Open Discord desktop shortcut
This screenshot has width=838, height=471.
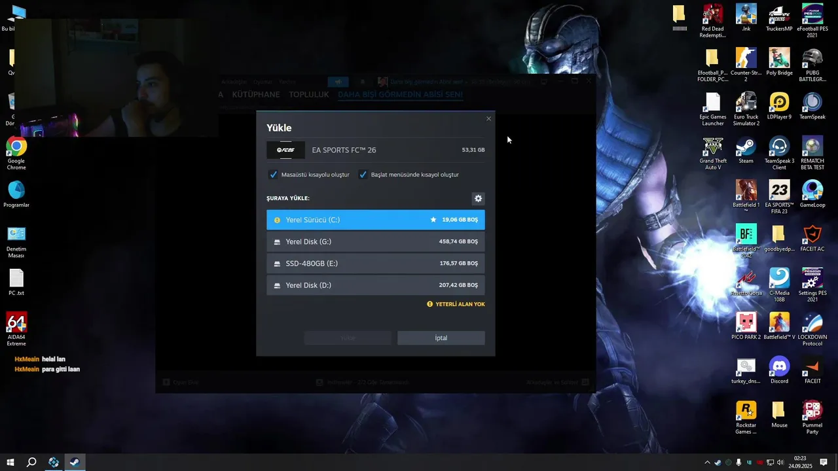click(779, 370)
